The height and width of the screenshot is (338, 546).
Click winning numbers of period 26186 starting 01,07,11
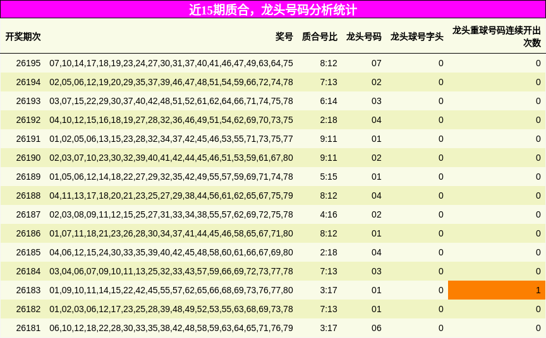click(171, 233)
